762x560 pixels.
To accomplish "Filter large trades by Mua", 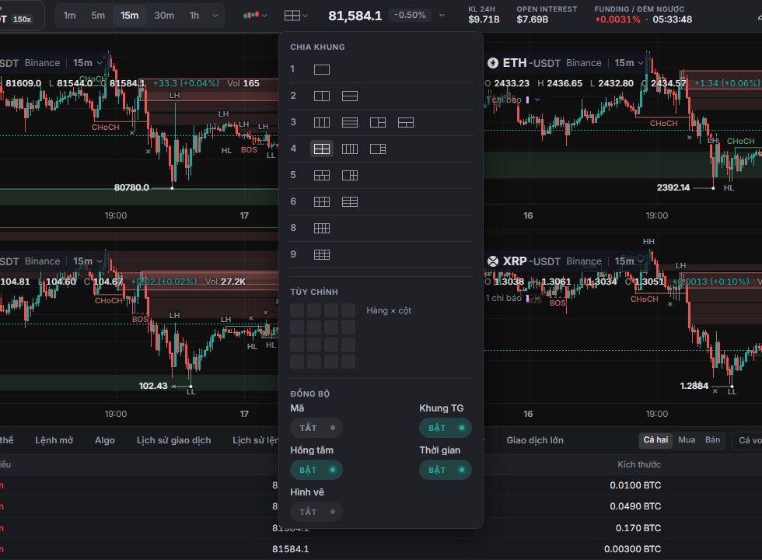I will (687, 440).
